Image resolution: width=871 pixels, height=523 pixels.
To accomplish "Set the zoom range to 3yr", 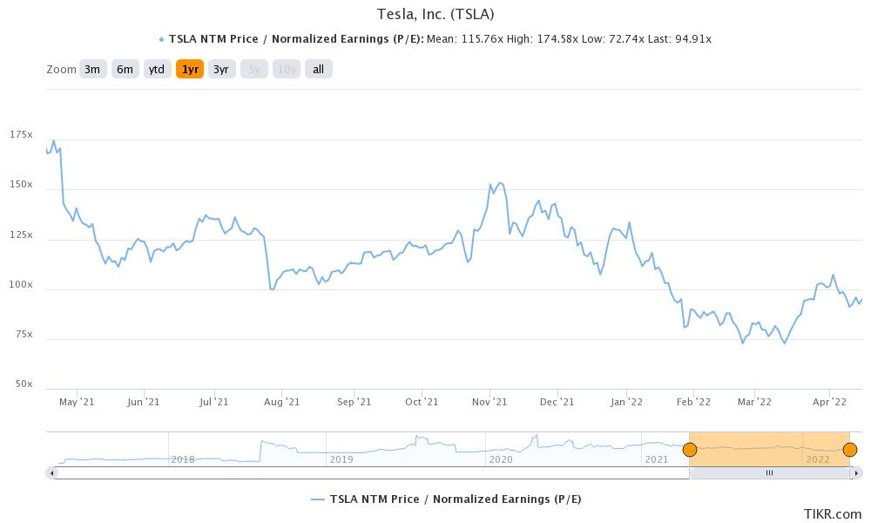I will (x=221, y=70).
